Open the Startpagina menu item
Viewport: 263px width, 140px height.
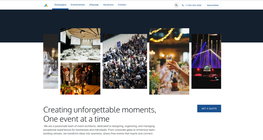[x=60, y=5]
